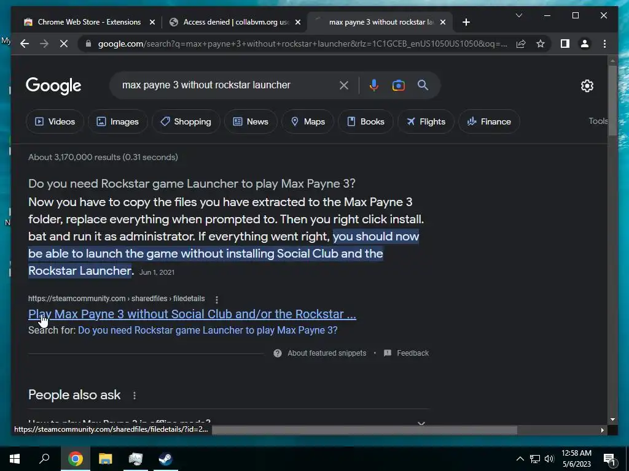Viewport: 629px width, 471px height.
Task: Start voice search with microphone
Action: point(374,85)
